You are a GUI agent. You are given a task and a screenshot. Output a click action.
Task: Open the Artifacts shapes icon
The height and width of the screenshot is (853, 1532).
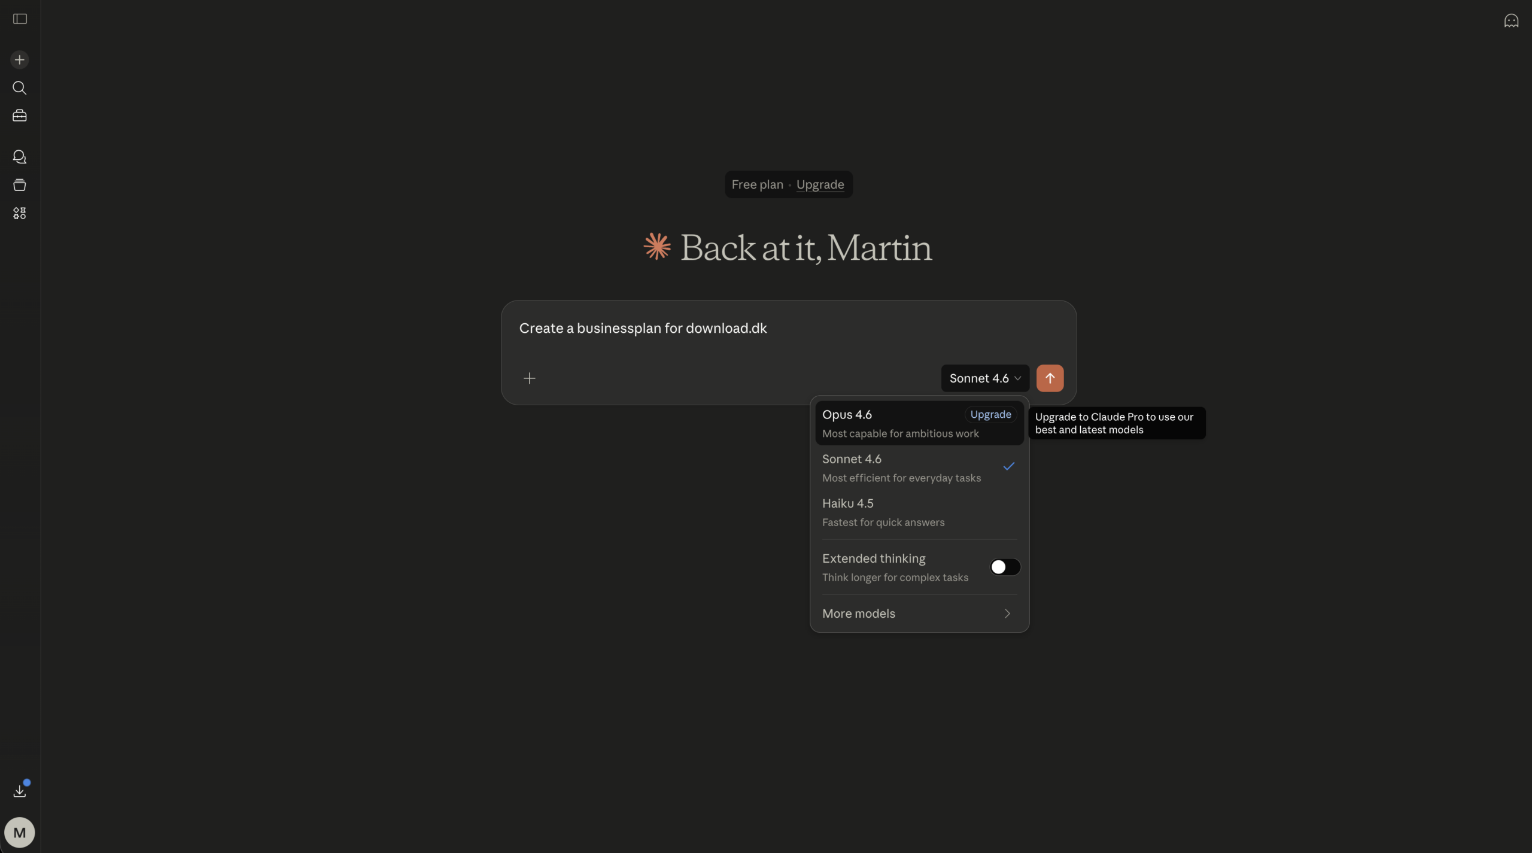pyautogui.click(x=20, y=213)
